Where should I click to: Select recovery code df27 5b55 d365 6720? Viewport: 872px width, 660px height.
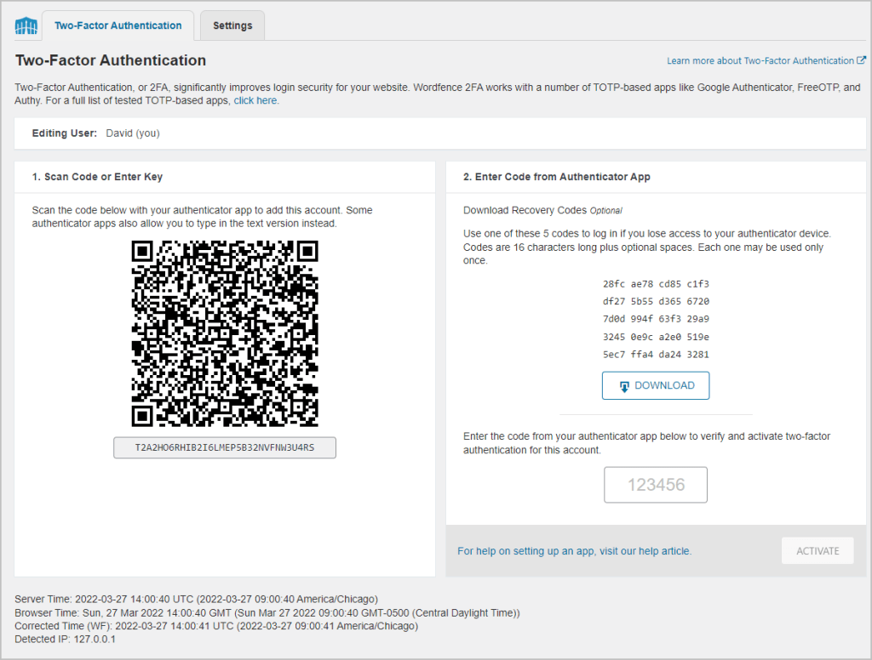tap(656, 302)
